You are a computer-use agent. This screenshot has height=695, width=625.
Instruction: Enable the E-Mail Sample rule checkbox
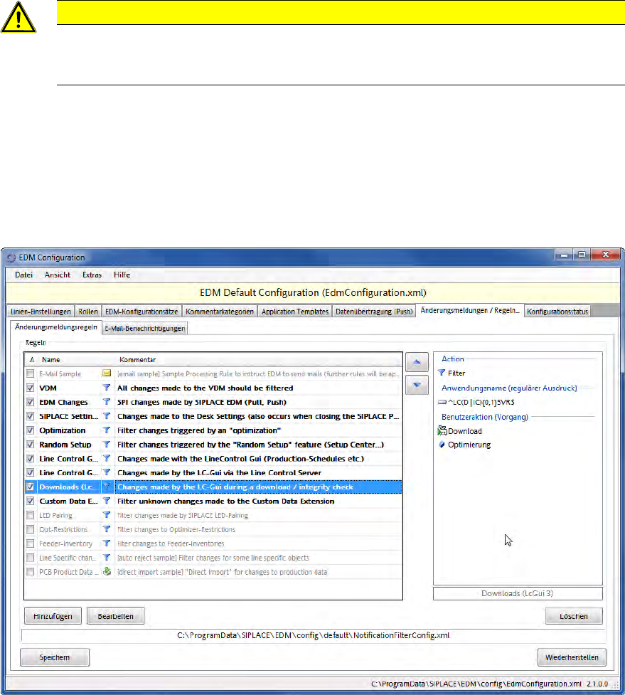30,373
